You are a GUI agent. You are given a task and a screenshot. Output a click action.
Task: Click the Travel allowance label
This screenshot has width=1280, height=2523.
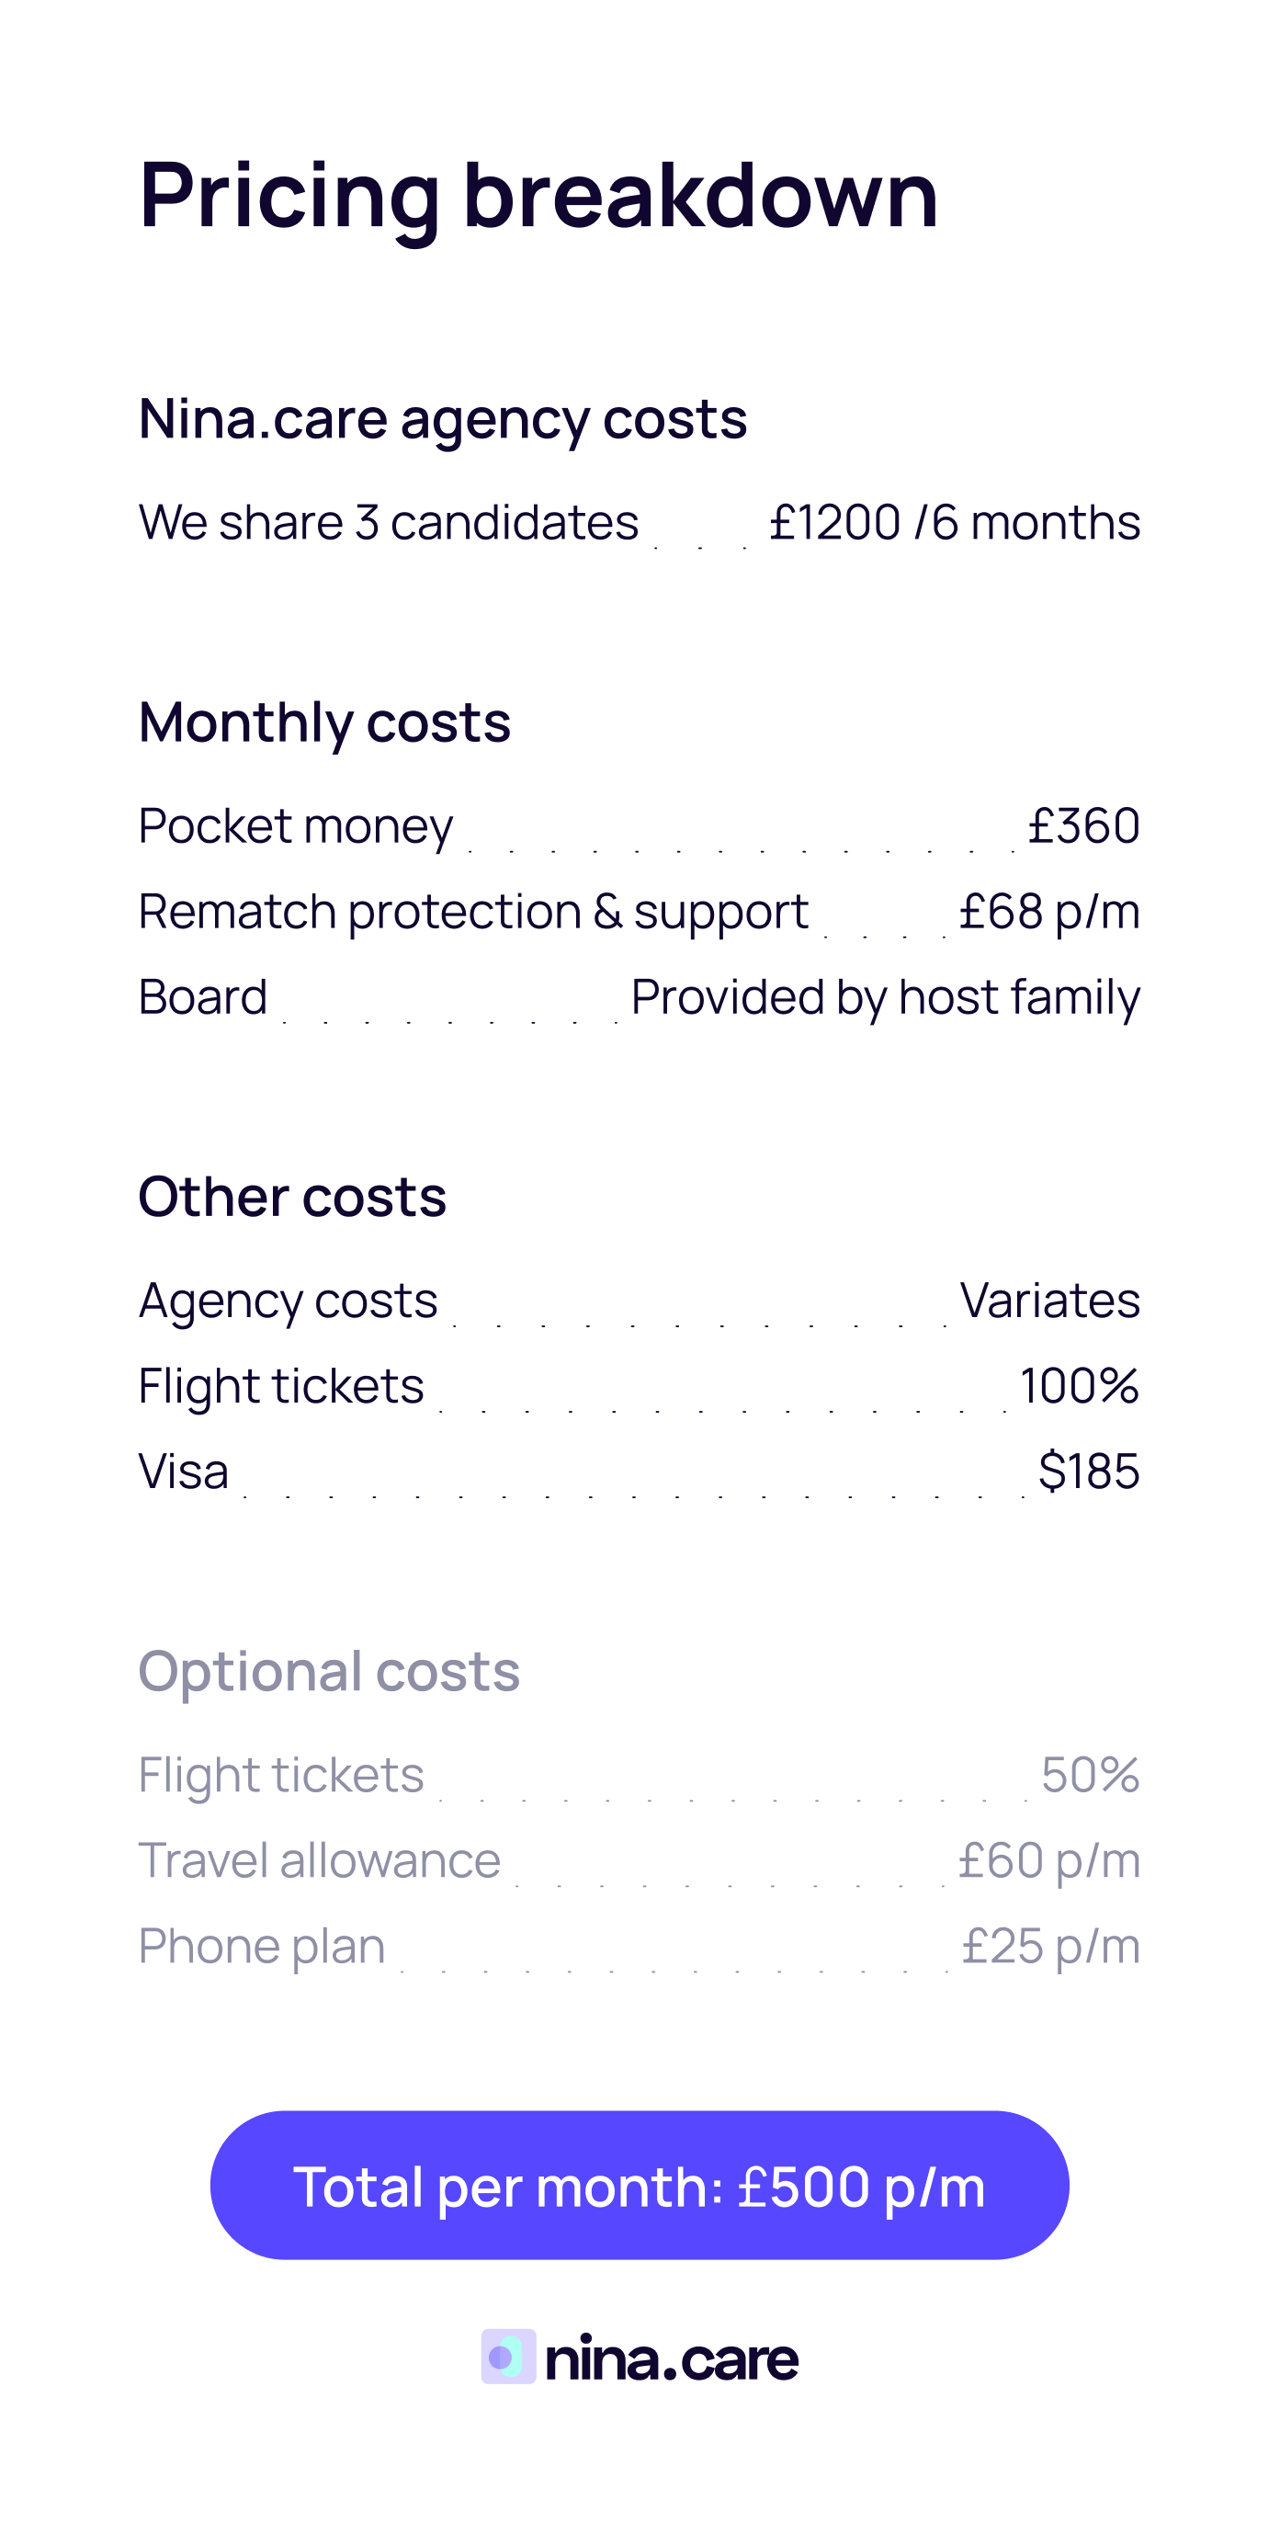(319, 1860)
